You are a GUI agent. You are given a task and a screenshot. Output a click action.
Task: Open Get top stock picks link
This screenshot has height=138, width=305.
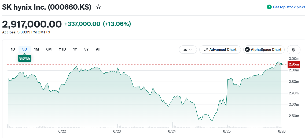pos(289,7)
